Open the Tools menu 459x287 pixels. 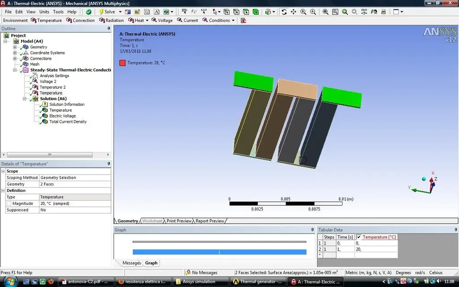point(58,12)
